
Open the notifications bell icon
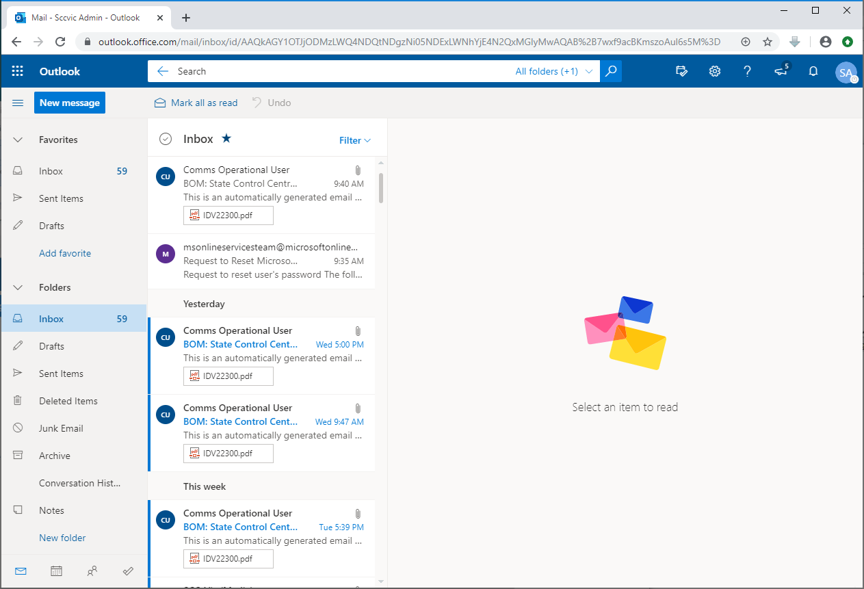tap(813, 71)
